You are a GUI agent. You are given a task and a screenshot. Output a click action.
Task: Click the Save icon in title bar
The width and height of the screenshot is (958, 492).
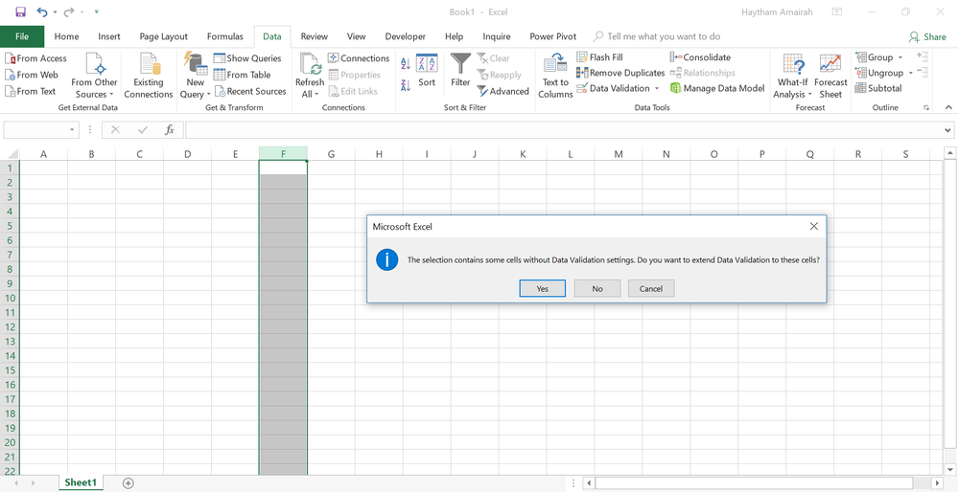point(21,11)
